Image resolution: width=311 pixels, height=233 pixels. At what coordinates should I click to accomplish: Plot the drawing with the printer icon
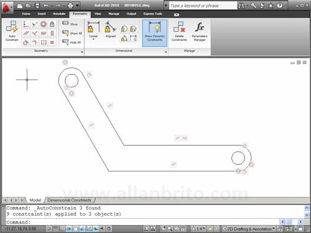point(70,6)
